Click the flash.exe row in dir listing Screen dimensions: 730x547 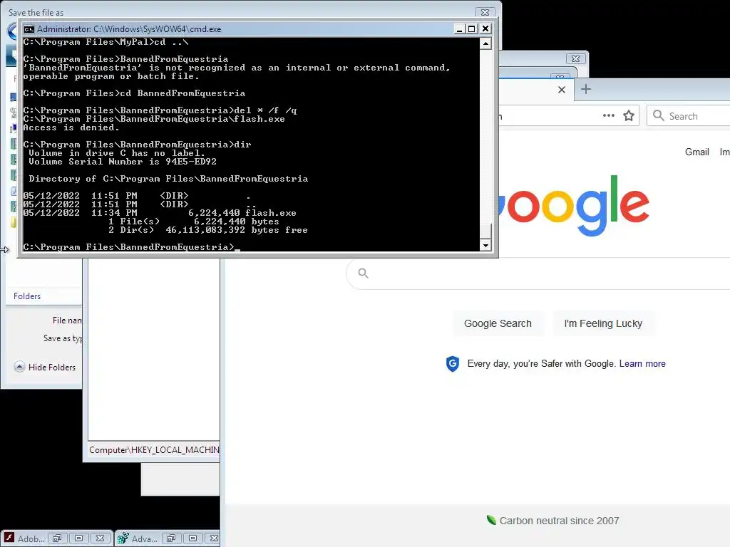pyautogui.click(x=160, y=213)
